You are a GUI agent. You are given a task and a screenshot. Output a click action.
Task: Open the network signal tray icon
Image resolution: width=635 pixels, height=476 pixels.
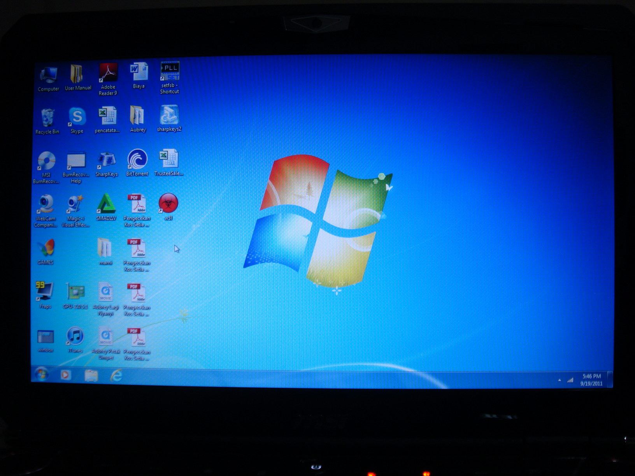tap(570, 380)
